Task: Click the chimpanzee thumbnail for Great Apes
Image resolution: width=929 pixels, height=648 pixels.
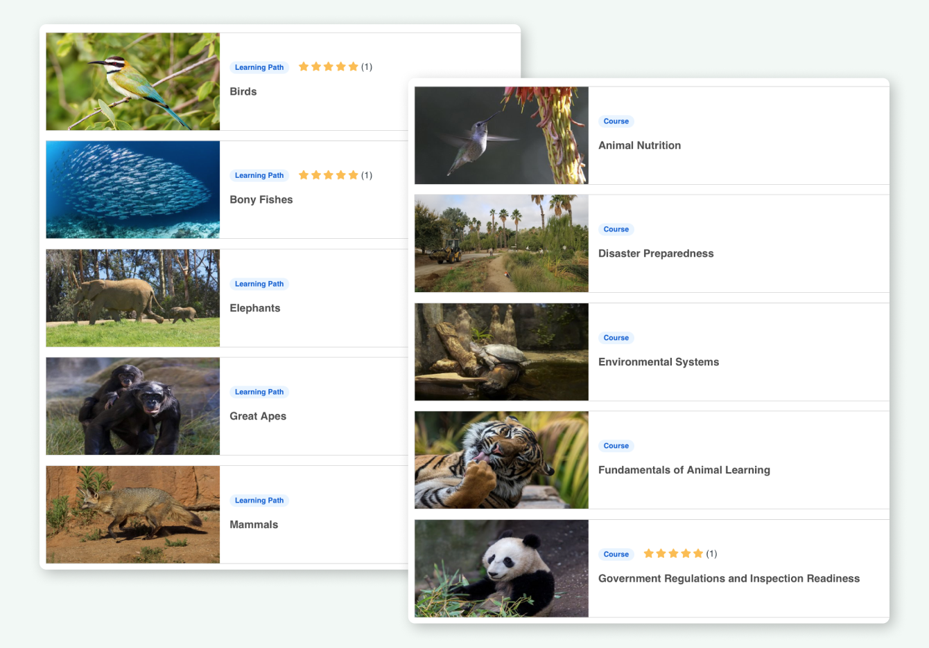Action: (133, 406)
